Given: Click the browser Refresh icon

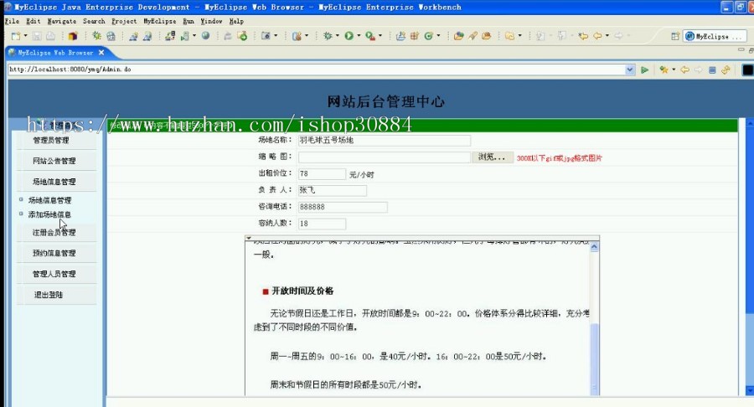Looking at the screenshot, I should click(726, 70).
